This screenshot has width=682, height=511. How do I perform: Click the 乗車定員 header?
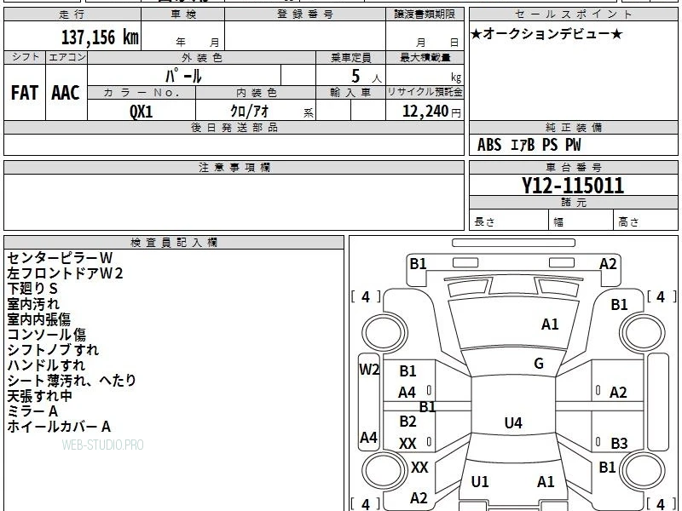pyautogui.click(x=350, y=57)
